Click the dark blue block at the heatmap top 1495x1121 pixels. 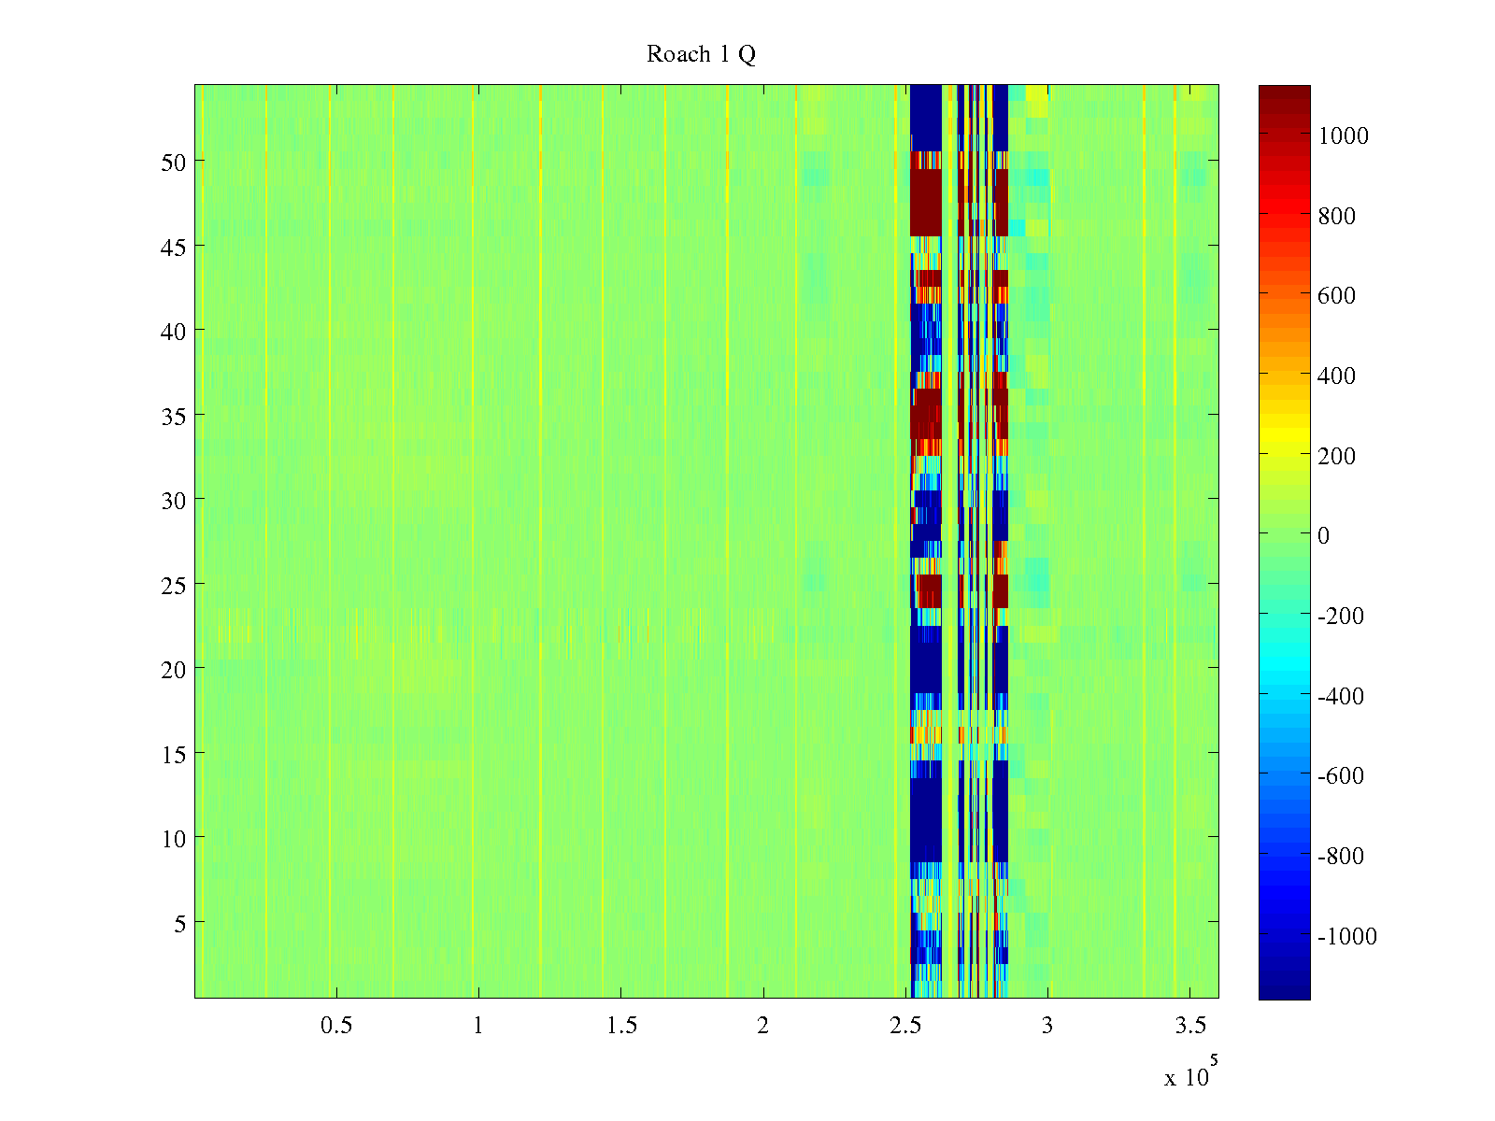pyautogui.click(x=925, y=117)
